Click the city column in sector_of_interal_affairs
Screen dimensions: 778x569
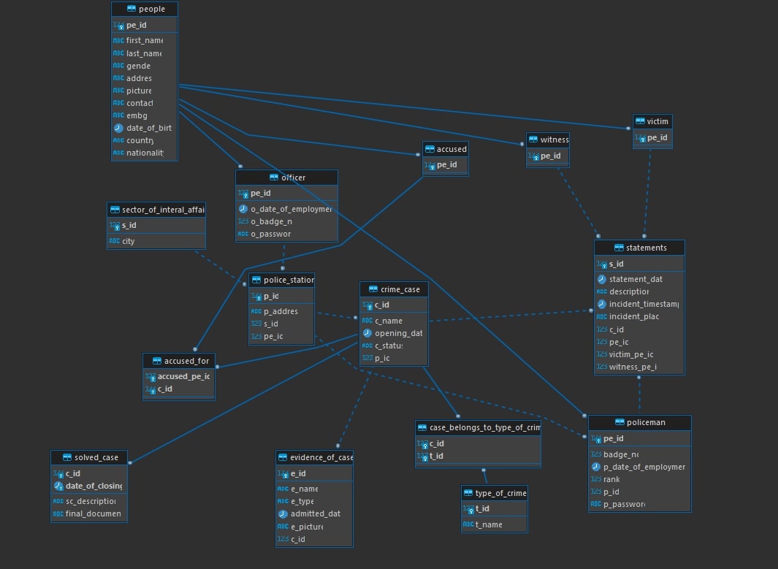coord(129,241)
